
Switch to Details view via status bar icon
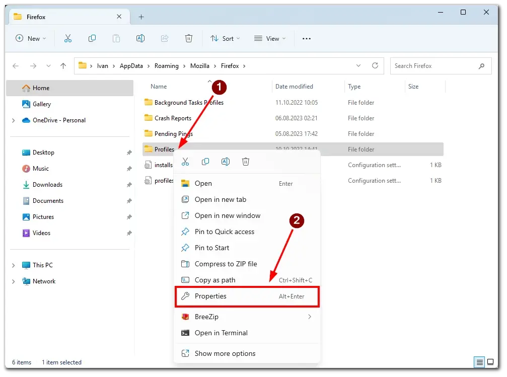[x=479, y=362]
